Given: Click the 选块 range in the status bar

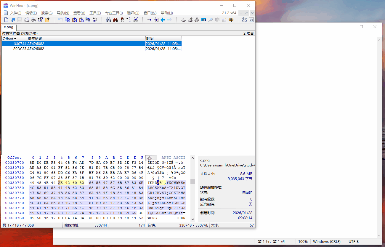Looking at the screenshot, I should click(x=178, y=225).
